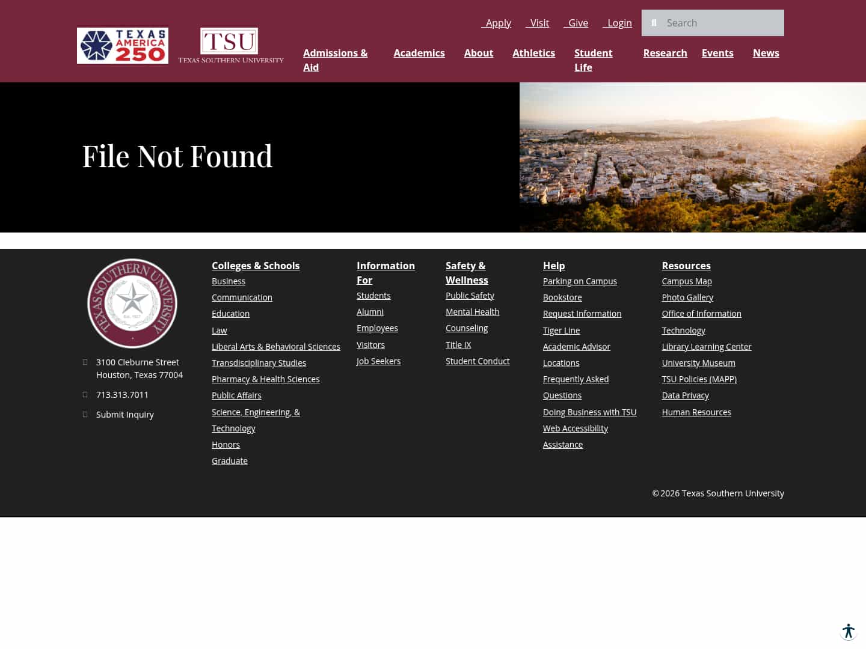The width and height of the screenshot is (866, 649).
Task: Click the Submit Inquiry link
Action: 125,415
